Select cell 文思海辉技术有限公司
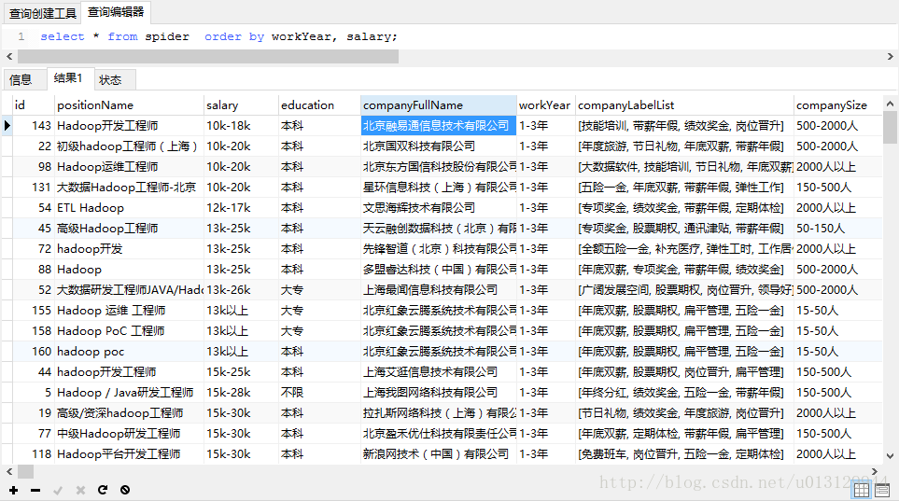 (439, 208)
